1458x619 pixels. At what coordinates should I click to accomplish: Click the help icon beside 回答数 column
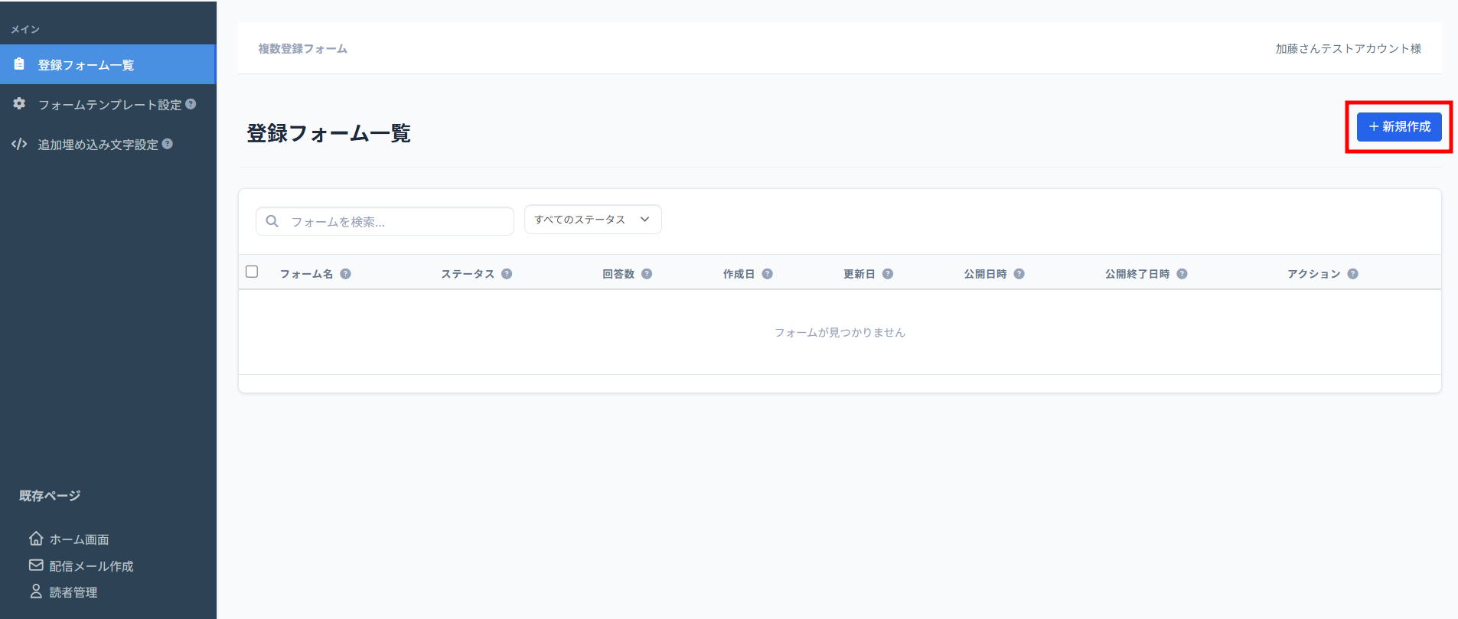pyautogui.click(x=647, y=274)
